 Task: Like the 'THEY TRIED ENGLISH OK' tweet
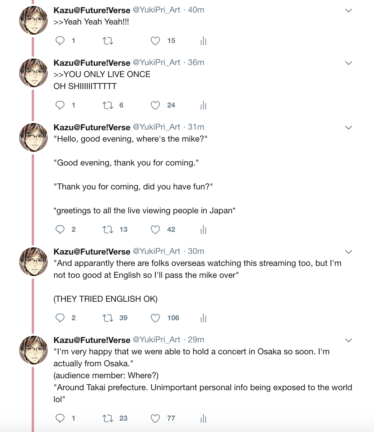[155, 318]
